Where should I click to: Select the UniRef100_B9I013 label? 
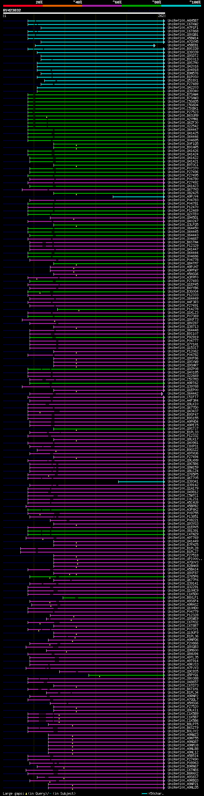183,59
